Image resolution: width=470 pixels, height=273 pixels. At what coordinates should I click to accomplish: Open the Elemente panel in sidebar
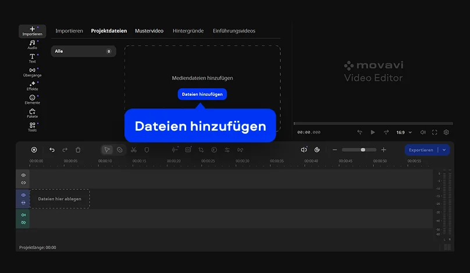pos(32,99)
